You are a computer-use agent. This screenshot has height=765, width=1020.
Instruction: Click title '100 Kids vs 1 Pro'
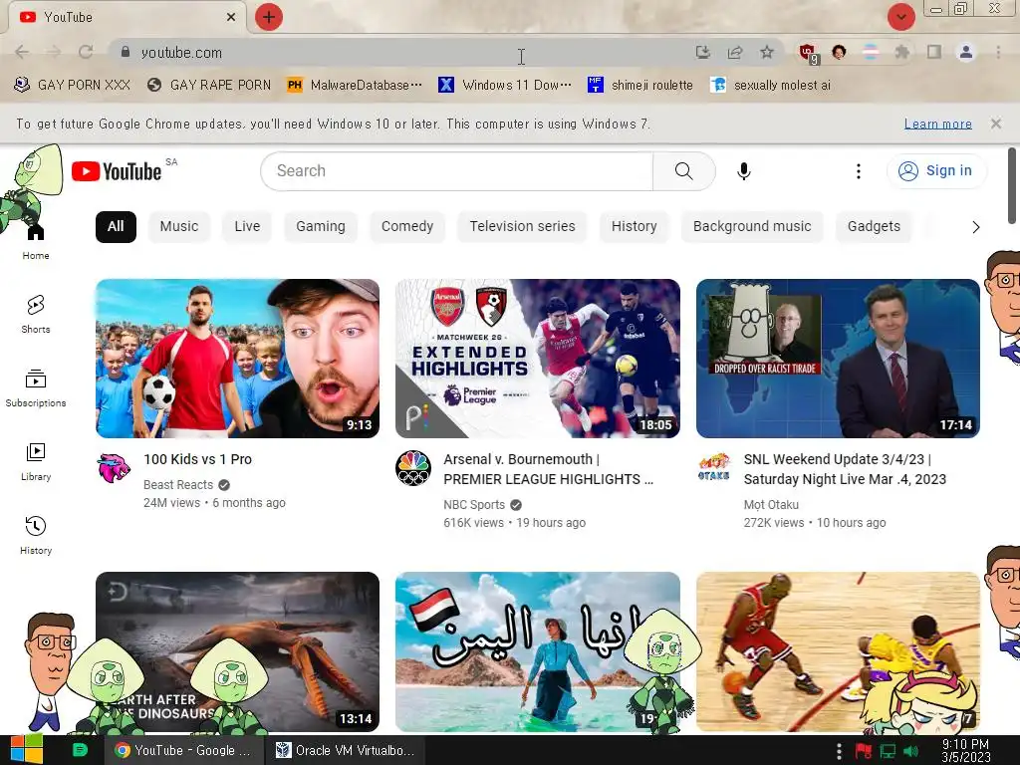[x=198, y=459]
